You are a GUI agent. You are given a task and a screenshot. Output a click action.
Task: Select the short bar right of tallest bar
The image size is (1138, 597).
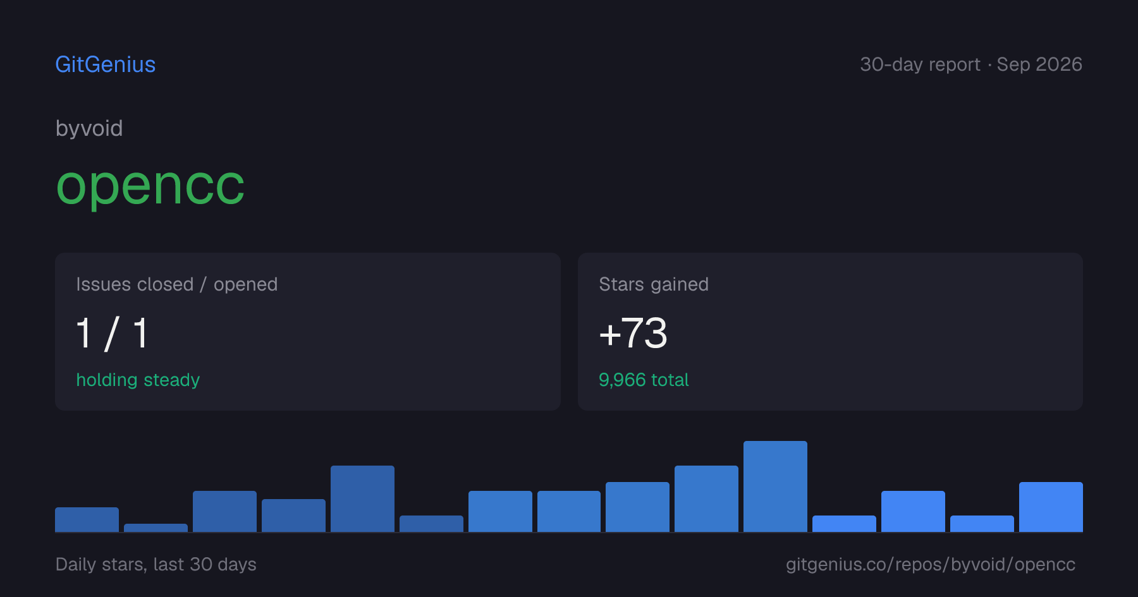[x=844, y=524]
